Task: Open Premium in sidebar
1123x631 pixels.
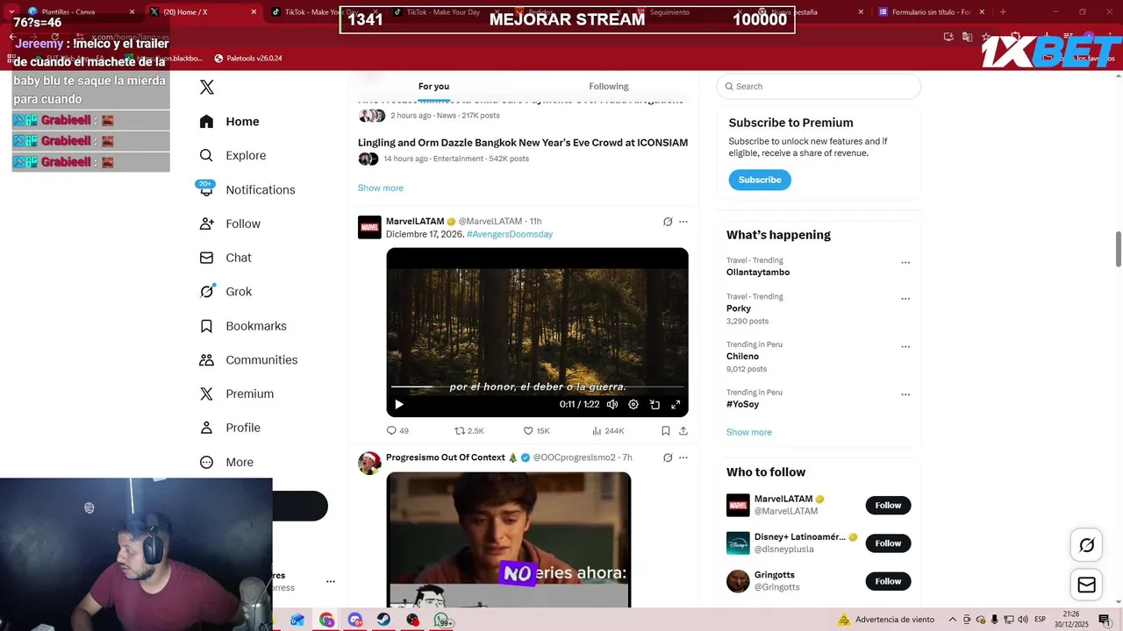Action: 236,394
